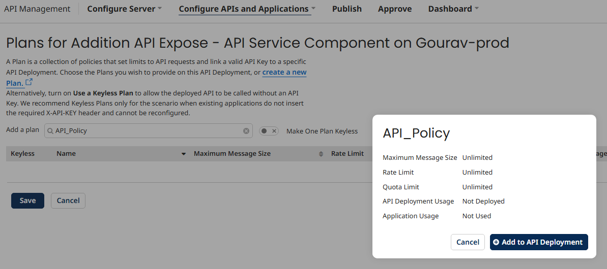Click API Management title in top bar
Screen dimensions: 607x269
(x=37, y=9)
